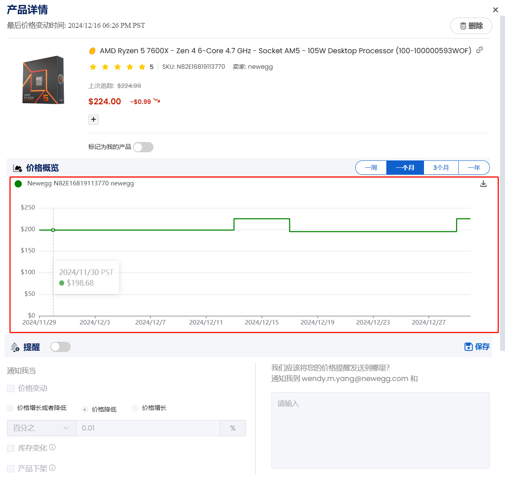The image size is (505, 478).
Task: Click the product link chain icon
Action: pyautogui.click(x=480, y=50)
